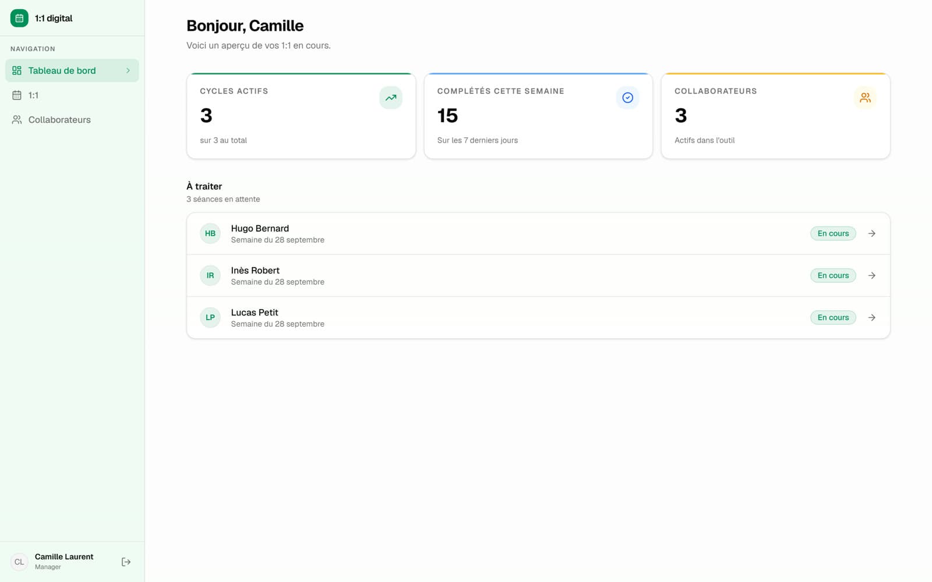Click the En cours badge for Inès Robert
This screenshot has height=582, width=932.
point(833,275)
